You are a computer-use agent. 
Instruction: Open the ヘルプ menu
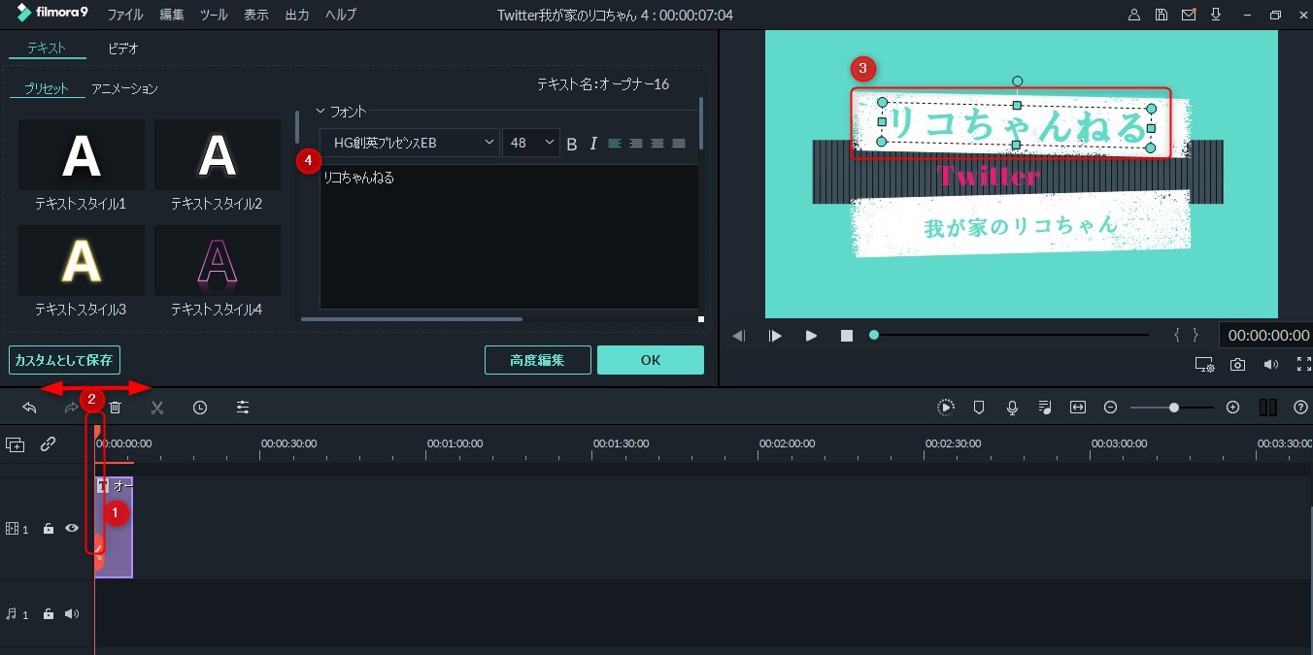coord(341,15)
